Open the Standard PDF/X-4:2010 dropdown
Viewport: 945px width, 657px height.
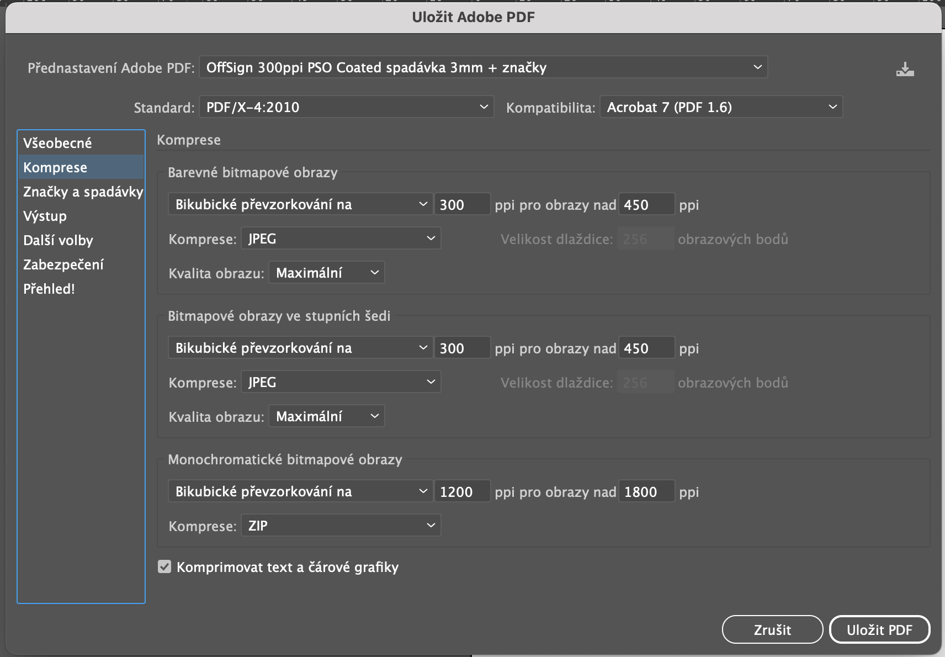(346, 107)
